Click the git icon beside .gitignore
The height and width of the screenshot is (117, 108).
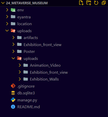(13, 86)
